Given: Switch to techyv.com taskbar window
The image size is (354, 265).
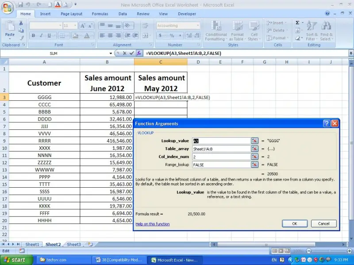Looking at the screenshot, I should click(x=64, y=260).
